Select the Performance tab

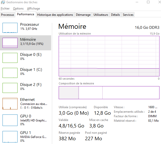(26, 14)
